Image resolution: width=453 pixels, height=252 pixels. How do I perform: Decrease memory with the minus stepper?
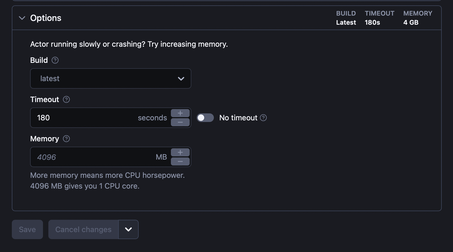click(x=180, y=162)
